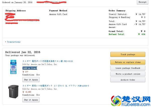Open Leave package feedback
Screen dimensions: 151x107
point(128,68)
